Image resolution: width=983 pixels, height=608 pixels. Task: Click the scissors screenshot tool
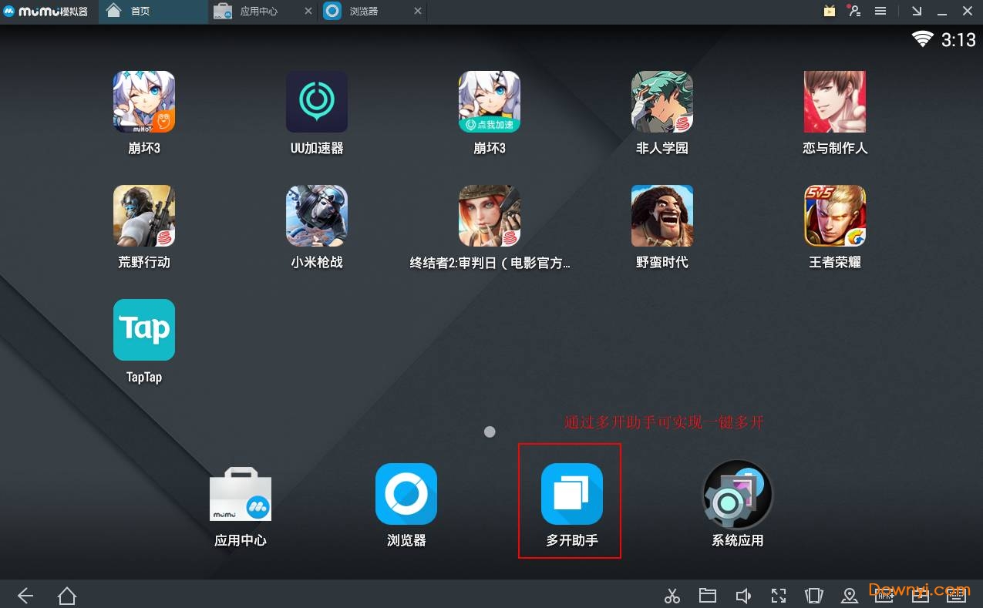(672, 596)
